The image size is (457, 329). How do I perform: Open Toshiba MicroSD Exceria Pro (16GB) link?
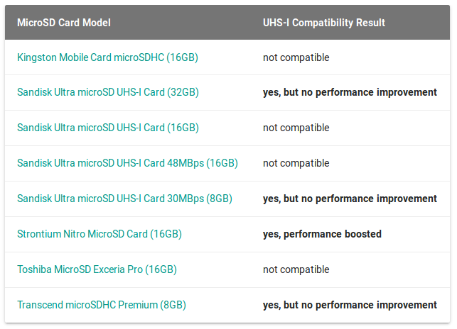click(97, 269)
